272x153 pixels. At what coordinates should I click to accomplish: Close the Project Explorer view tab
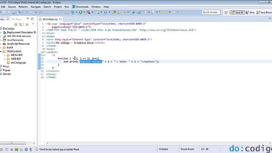tap(8, 19)
